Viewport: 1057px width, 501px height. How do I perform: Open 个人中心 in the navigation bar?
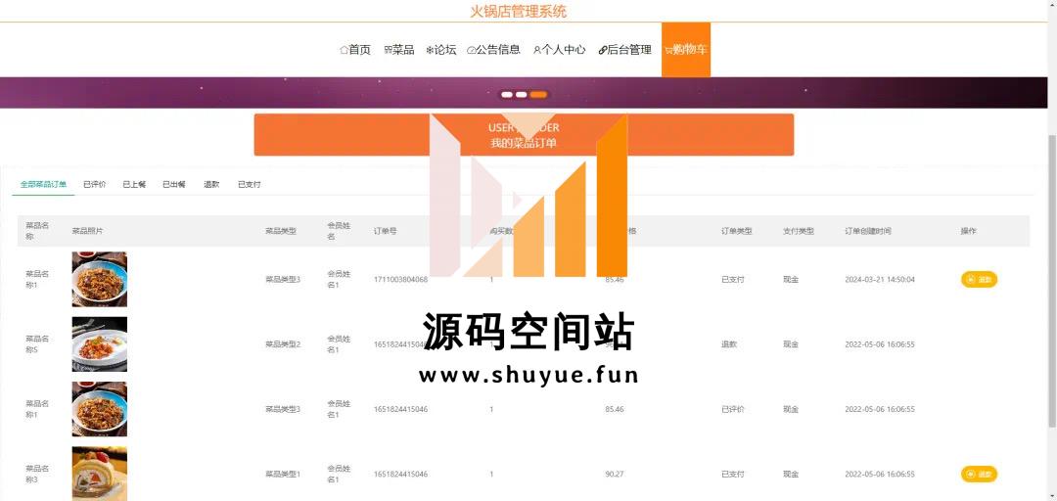pyautogui.click(x=559, y=49)
